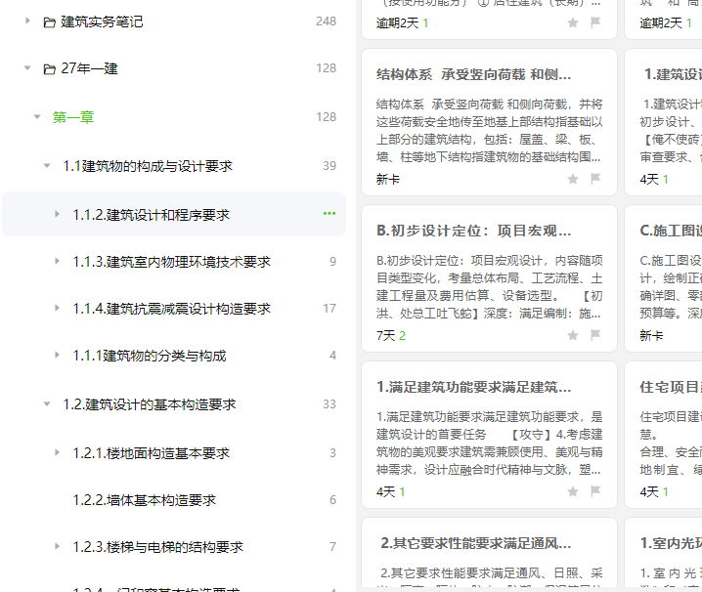Expand 1.1.3.建筑室内物理环境技术要求 node

point(57,261)
